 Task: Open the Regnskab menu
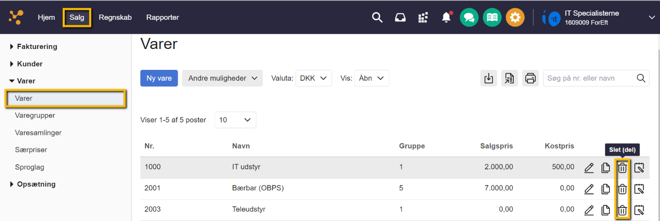pyautogui.click(x=115, y=18)
